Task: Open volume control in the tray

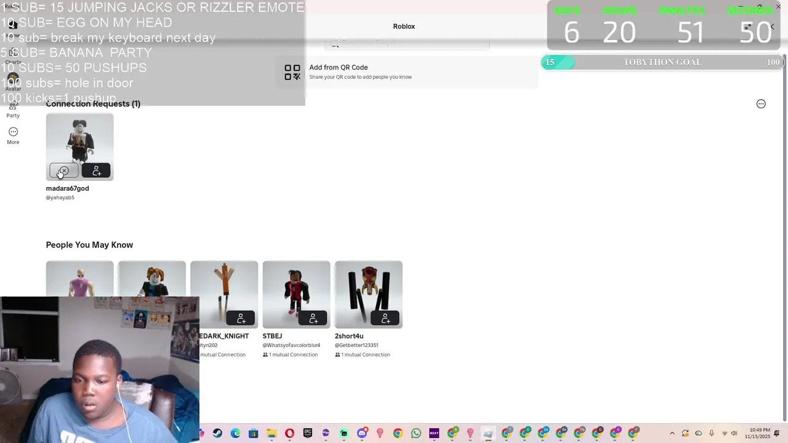Action: [734, 434]
